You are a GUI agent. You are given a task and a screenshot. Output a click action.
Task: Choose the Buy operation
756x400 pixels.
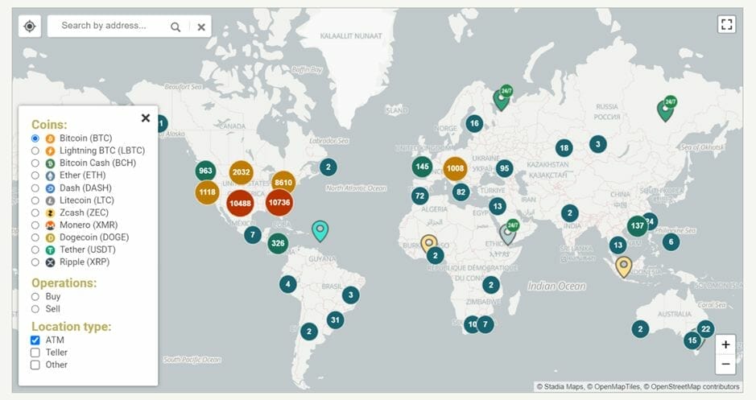tap(35, 297)
